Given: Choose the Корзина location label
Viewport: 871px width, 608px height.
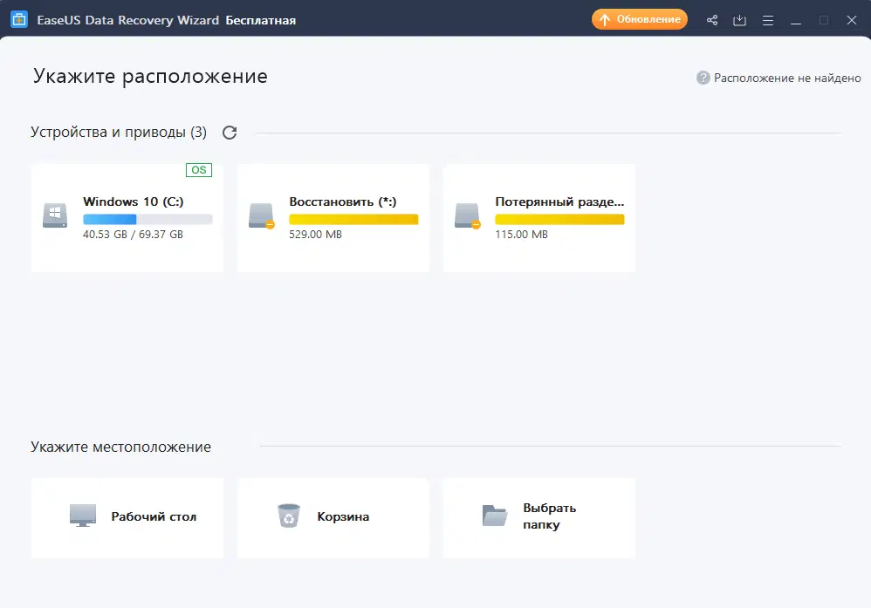Looking at the screenshot, I should tap(343, 517).
